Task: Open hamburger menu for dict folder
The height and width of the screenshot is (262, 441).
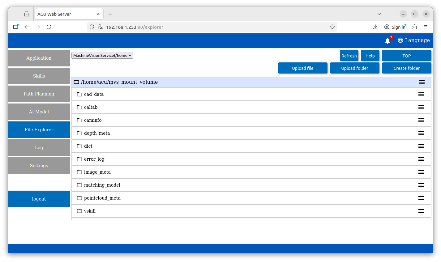Action: coord(421,146)
